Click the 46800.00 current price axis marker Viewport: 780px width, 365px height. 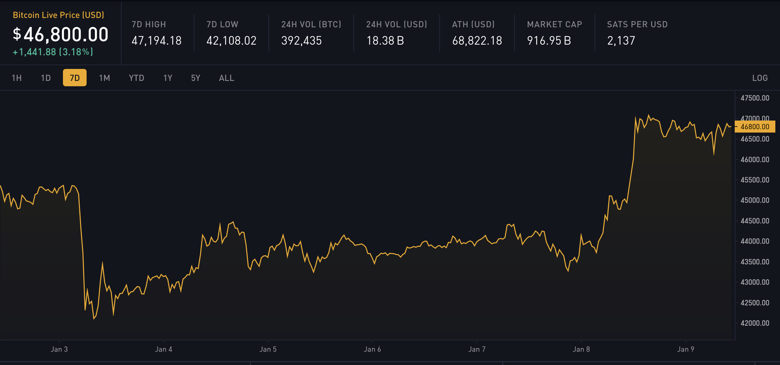755,127
